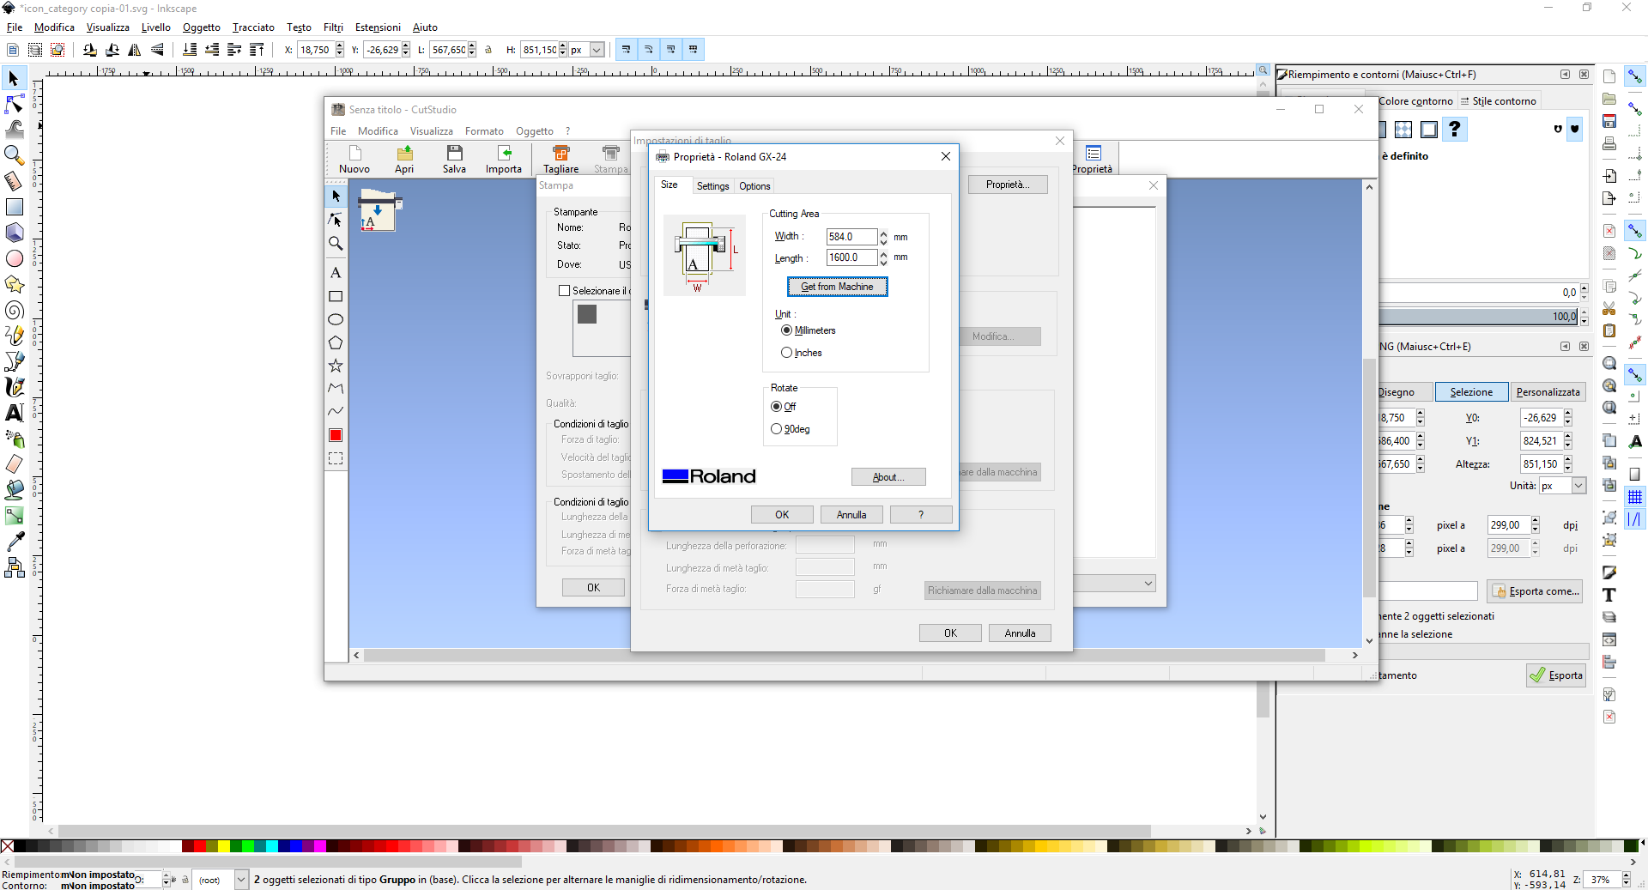Open the px units dropdown in toolbar

click(x=597, y=50)
